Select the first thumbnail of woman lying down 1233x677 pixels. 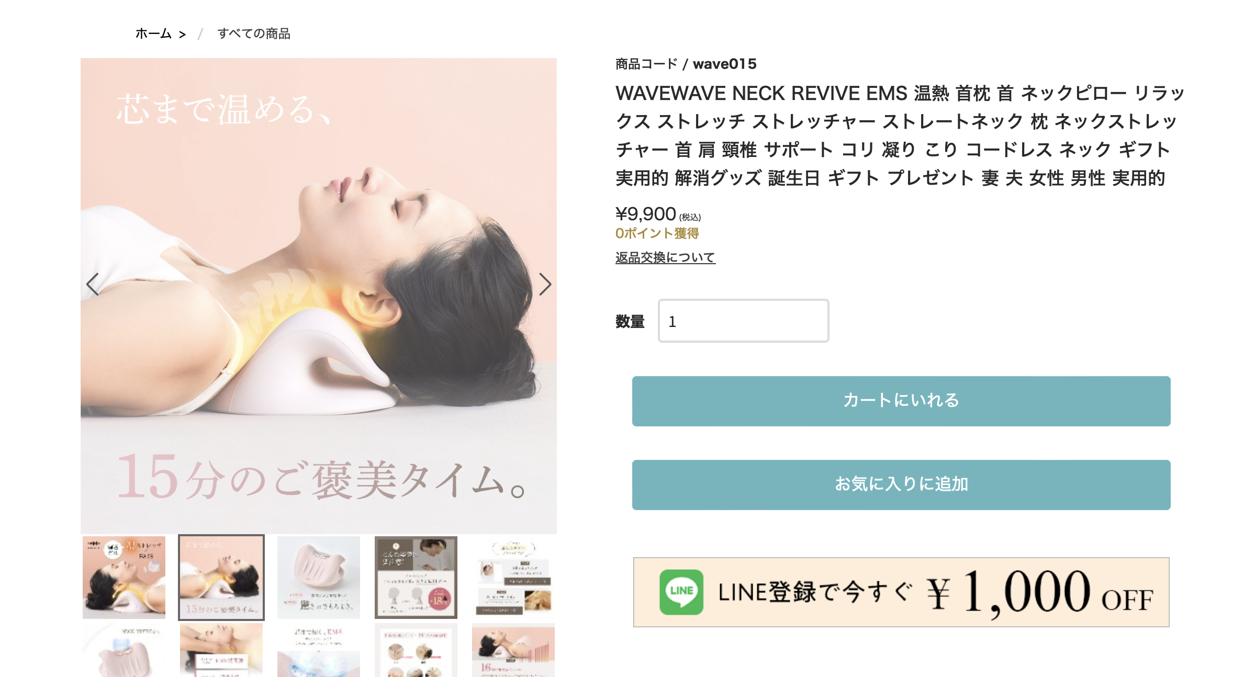click(x=124, y=577)
